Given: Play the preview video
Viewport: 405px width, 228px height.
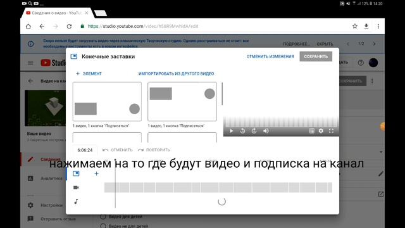Looking at the screenshot, I should tap(231, 131).
